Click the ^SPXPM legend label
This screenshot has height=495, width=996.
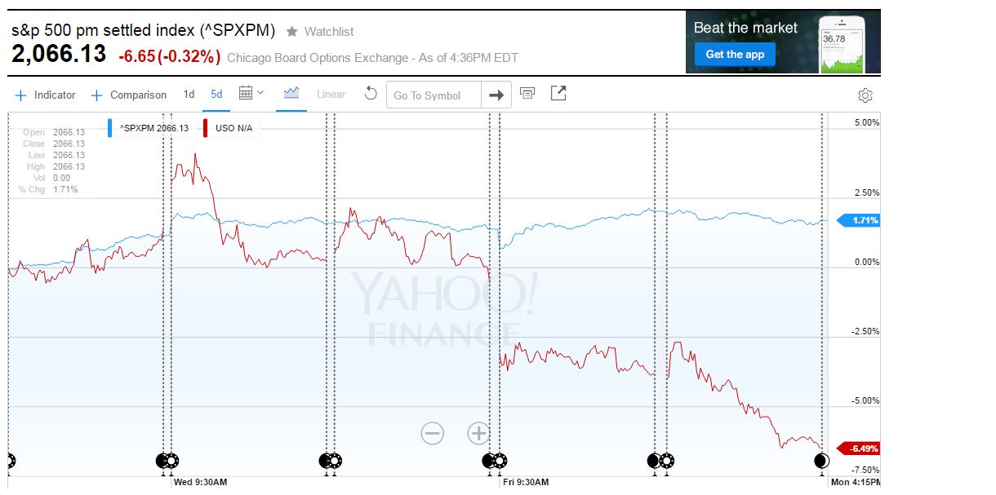pos(153,128)
